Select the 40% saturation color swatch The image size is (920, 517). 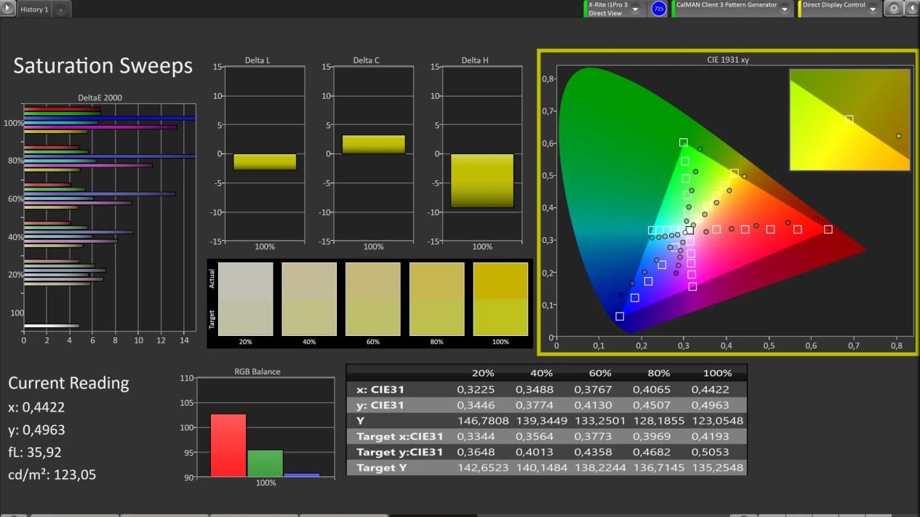pyautogui.click(x=309, y=299)
